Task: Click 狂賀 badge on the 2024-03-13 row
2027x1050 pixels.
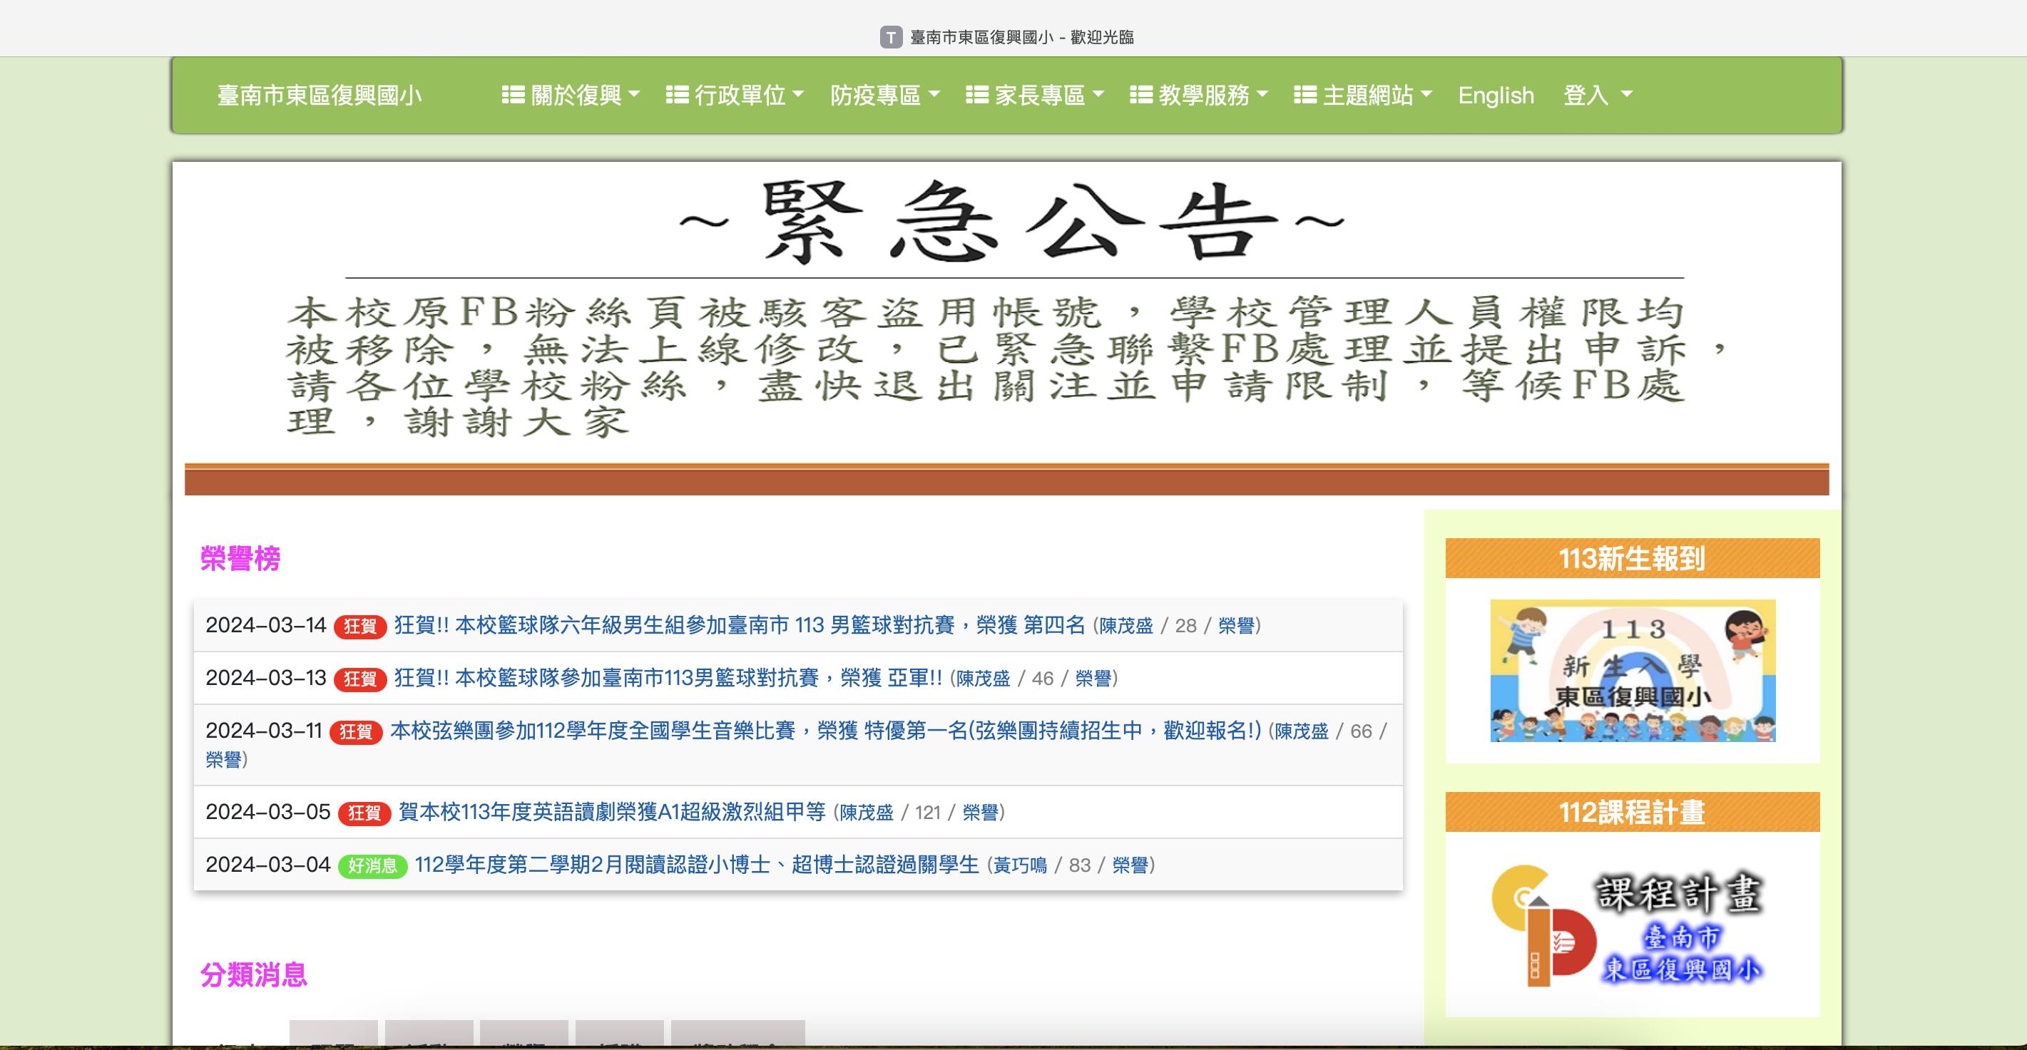Action: click(x=360, y=679)
